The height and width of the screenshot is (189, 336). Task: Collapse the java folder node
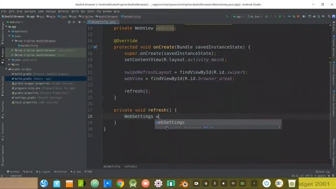pos(9,36)
